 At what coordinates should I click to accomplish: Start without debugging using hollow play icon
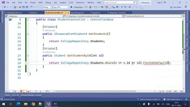click(86, 7)
